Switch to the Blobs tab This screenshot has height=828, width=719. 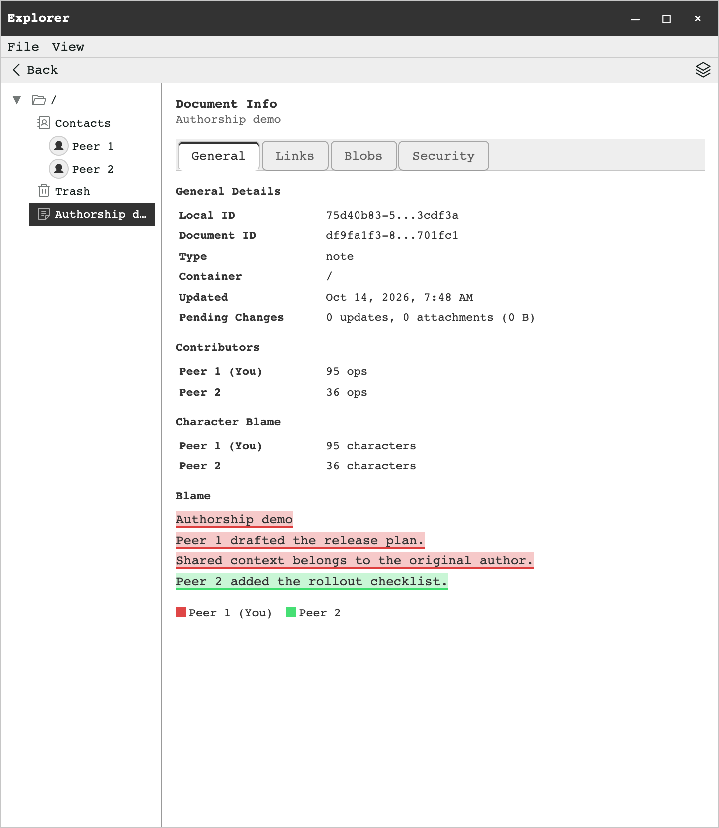[363, 156]
